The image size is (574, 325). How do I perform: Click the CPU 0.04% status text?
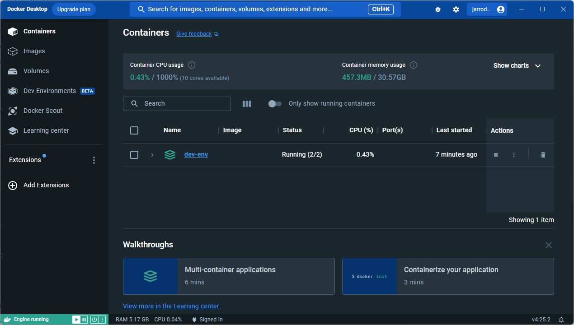168,320
